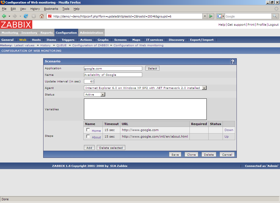280x203 pixels.
Task: Open the Triggers submenu item
Action: click(x=68, y=40)
